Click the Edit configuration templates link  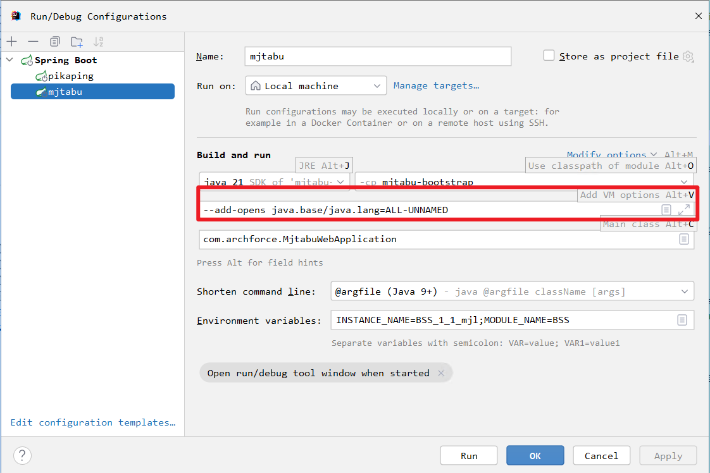coord(93,422)
